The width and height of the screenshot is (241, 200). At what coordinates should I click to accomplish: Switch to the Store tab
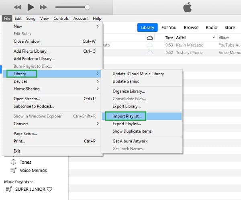[x=230, y=27]
